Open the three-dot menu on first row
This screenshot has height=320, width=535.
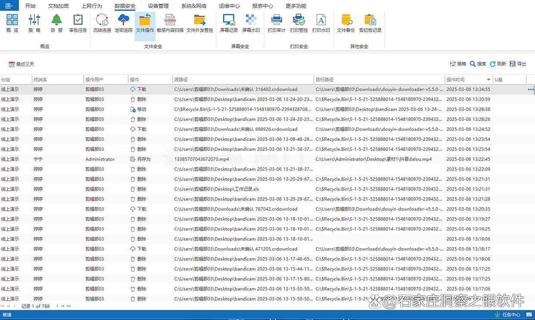pyautogui.click(x=530, y=89)
